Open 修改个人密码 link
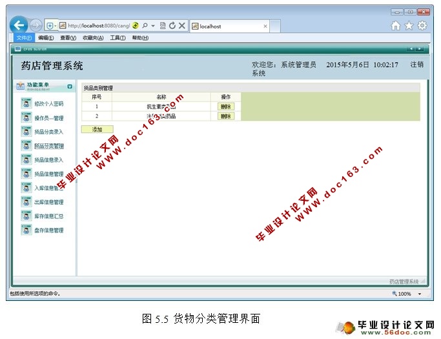Viewport: 441px width, 339px height. (x=49, y=104)
